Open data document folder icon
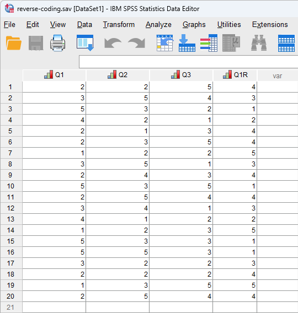 [x=13, y=43]
